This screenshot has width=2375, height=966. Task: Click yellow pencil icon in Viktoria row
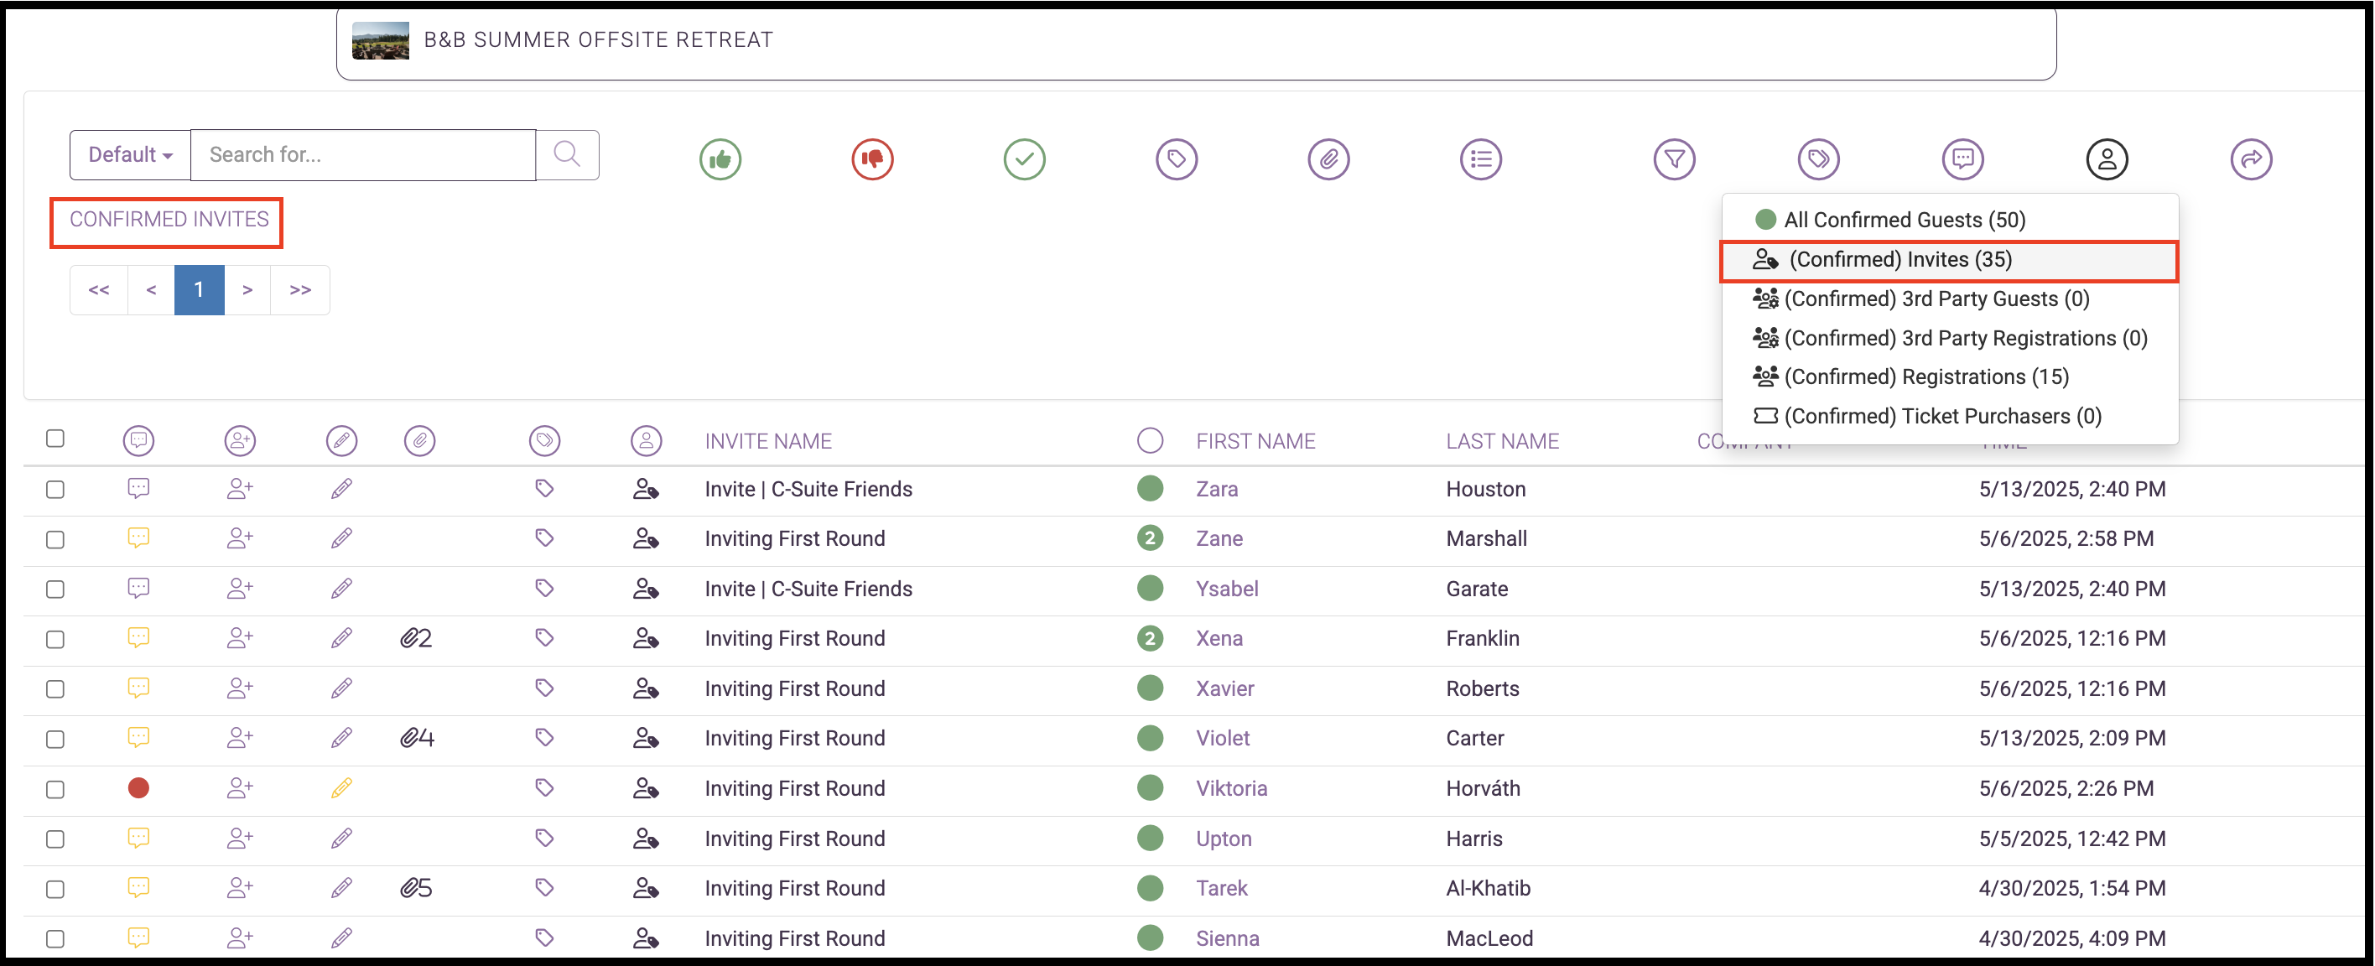[341, 788]
